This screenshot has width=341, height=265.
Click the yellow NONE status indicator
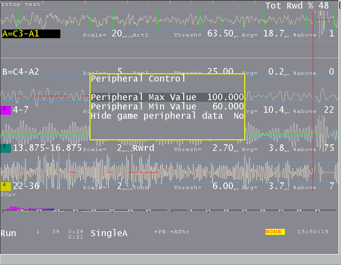(275, 232)
